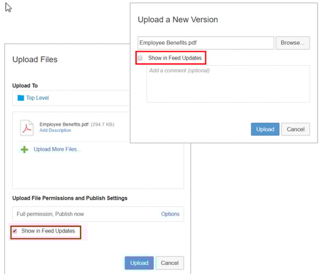The image size is (329, 274).
Task: Click Upload in the Upload Files dialog
Action: click(139, 263)
